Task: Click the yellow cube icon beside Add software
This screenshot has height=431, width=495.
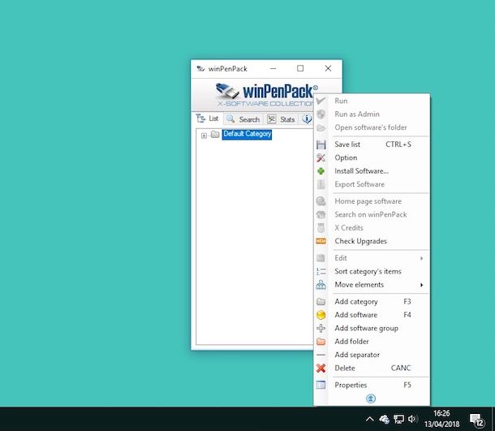Action: pos(321,315)
